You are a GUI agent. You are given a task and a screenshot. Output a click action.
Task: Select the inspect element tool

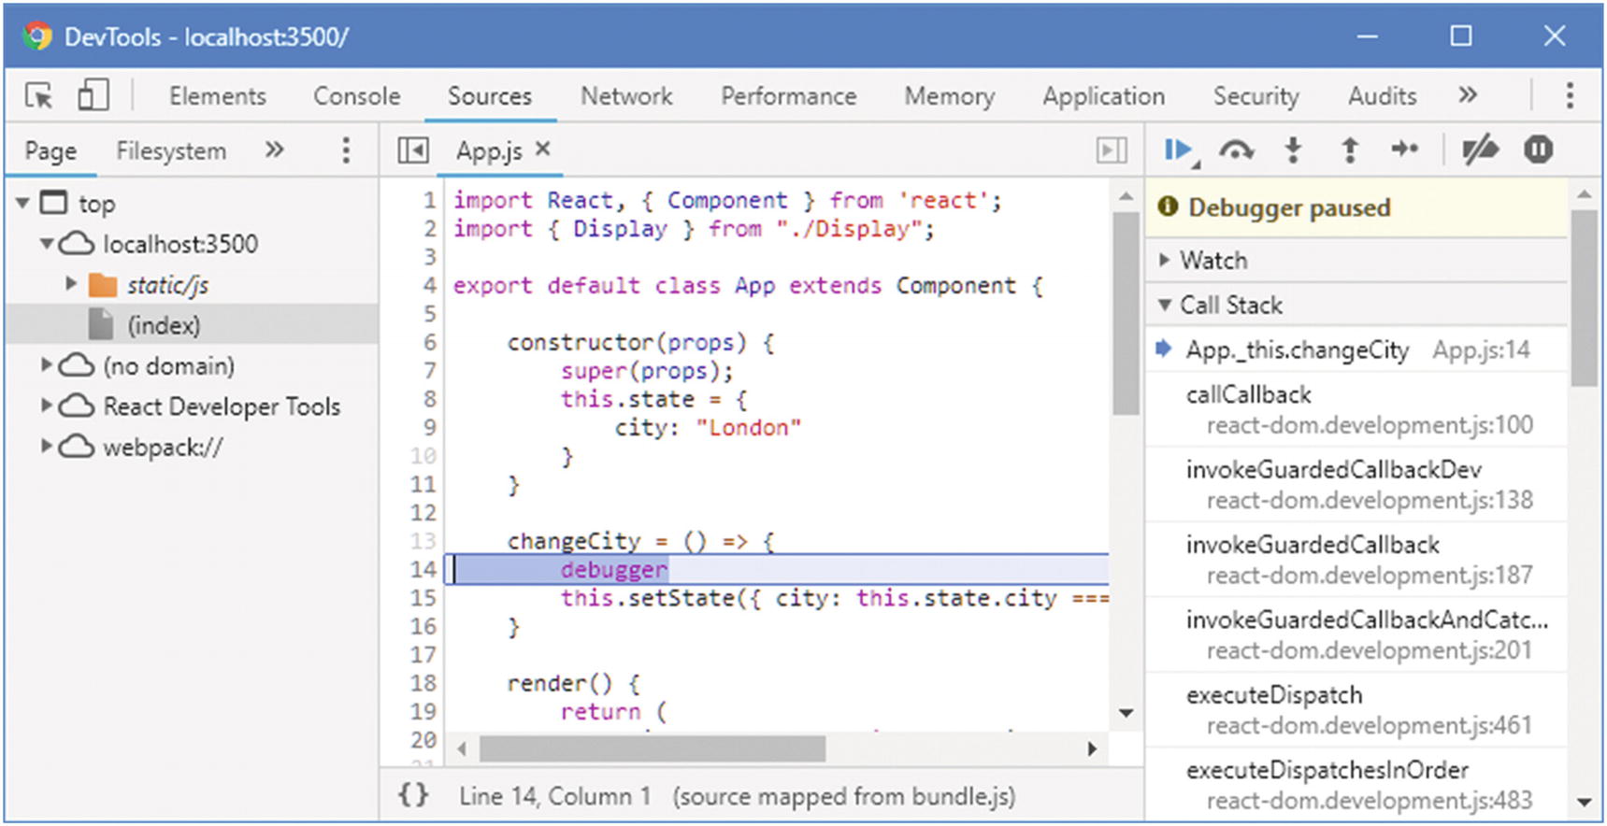tap(39, 95)
